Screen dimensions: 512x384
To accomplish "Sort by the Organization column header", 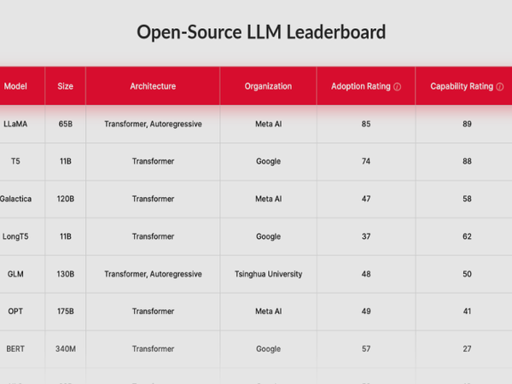I will click(x=268, y=86).
